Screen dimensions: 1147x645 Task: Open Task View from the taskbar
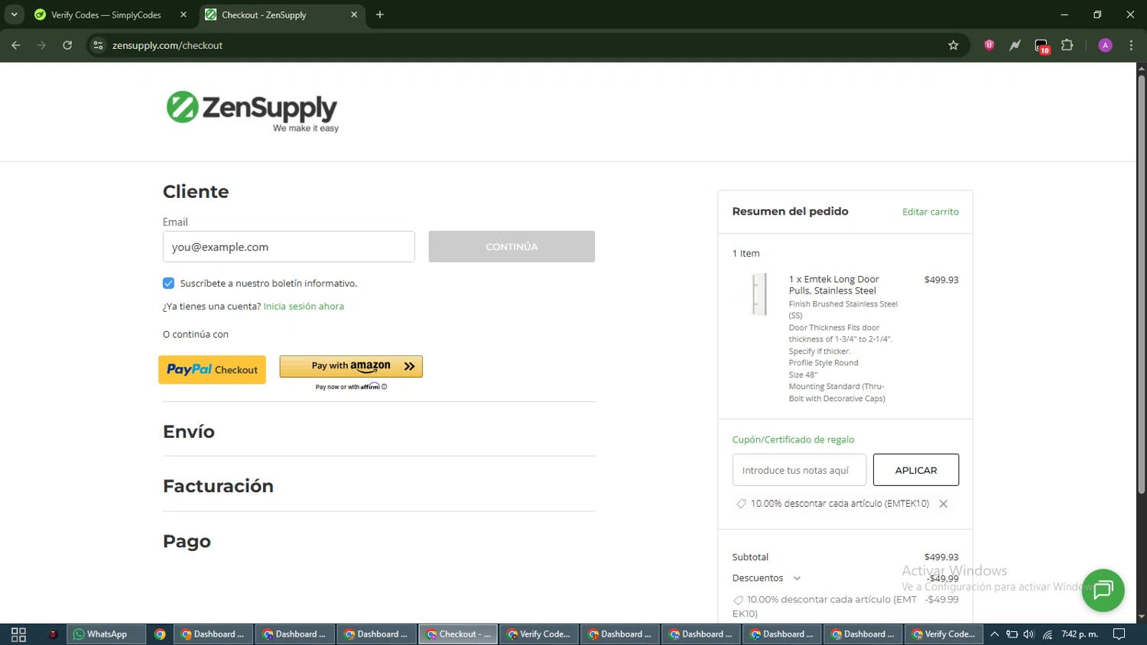18,634
